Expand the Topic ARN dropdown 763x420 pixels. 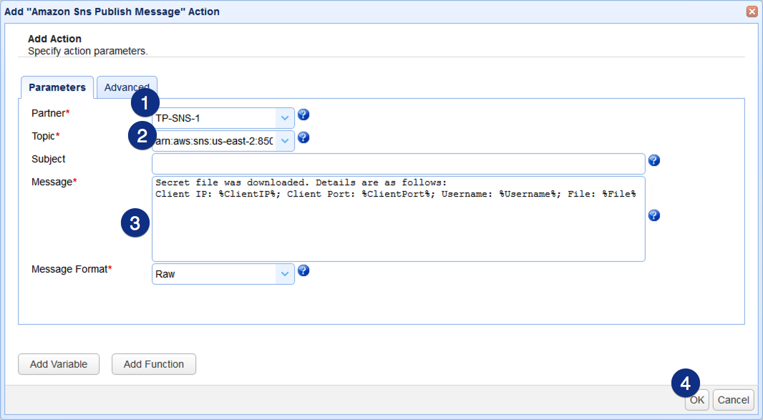pyautogui.click(x=285, y=140)
